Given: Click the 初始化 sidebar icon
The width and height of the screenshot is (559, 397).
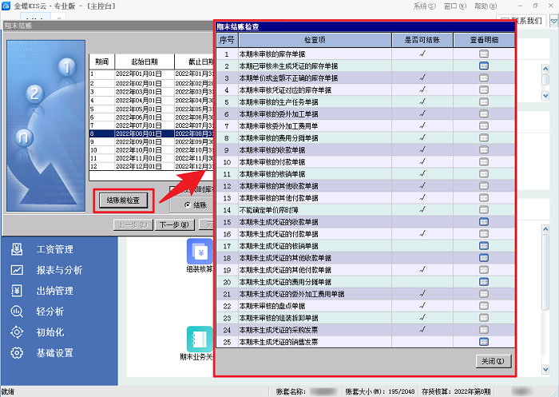Looking at the screenshot, I should 17,332.
